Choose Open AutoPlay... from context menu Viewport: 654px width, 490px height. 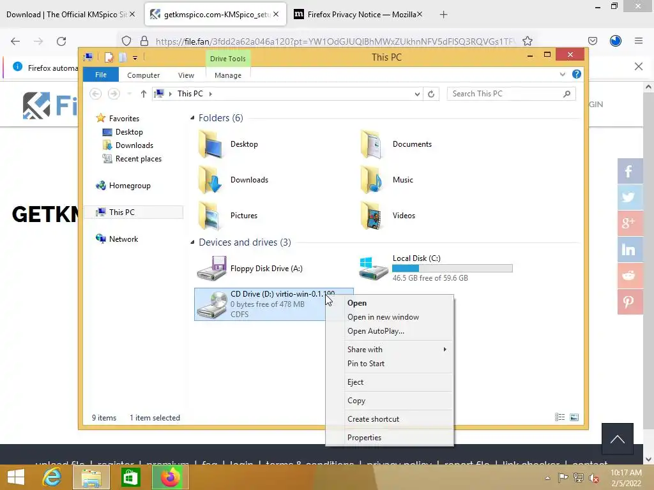coord(376,331)
